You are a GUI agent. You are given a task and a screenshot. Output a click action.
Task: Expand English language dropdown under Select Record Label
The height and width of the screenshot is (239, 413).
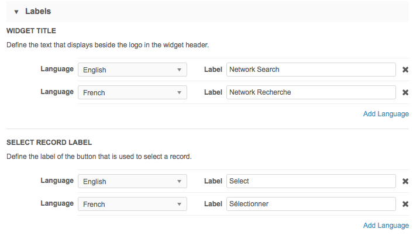click(132, 182)
